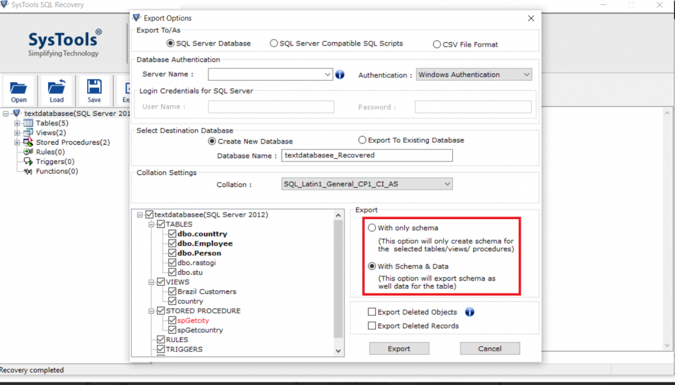Uncheck the TRIGGERS checkbox
Image resolution: width=675 pixels, height=385 pixels.
click(161, 349)
